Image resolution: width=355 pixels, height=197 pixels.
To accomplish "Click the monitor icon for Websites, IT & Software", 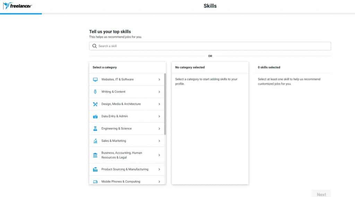I will (95, 79).
